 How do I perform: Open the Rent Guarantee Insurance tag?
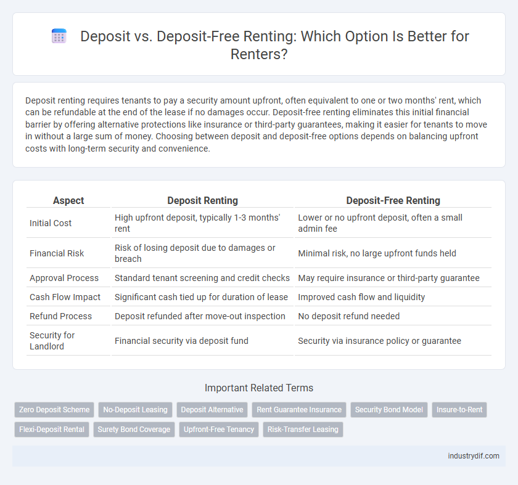(x=299, y=410)
